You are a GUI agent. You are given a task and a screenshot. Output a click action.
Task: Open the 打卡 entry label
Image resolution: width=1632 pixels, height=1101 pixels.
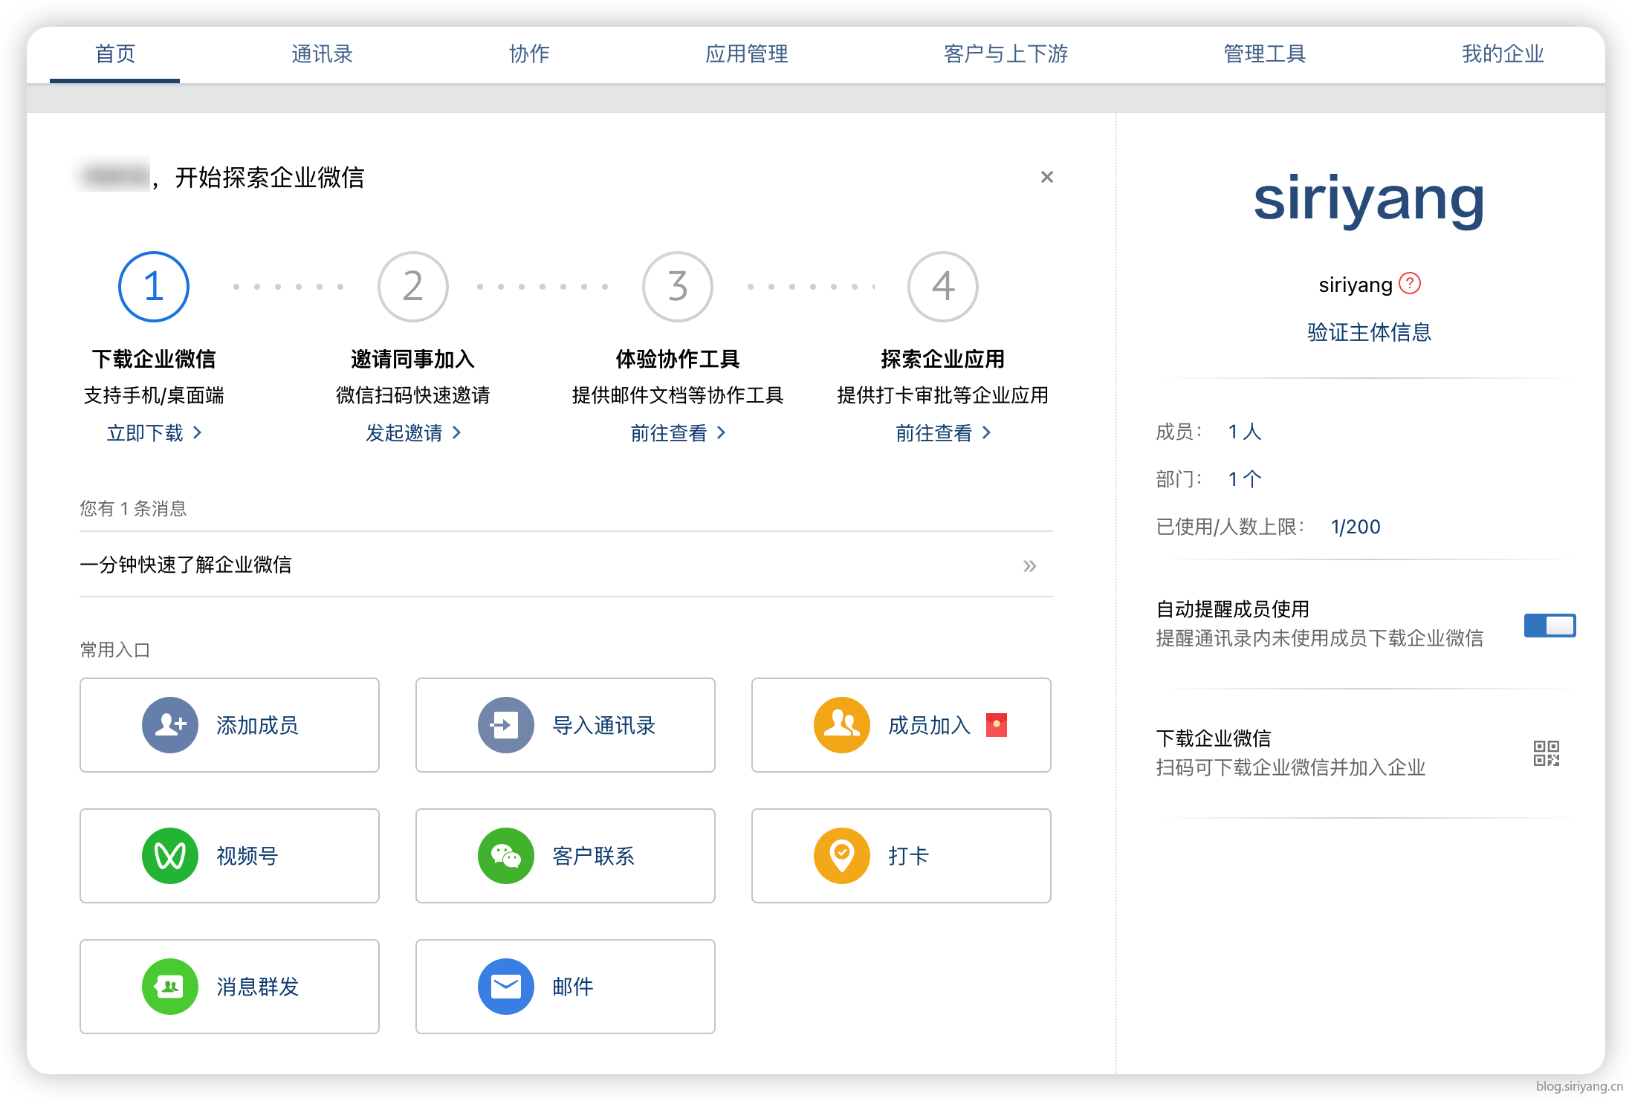pos(908,855)
